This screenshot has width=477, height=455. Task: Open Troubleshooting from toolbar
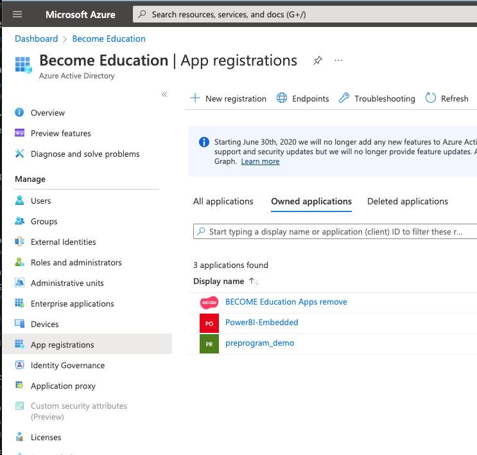coord(385,99)
